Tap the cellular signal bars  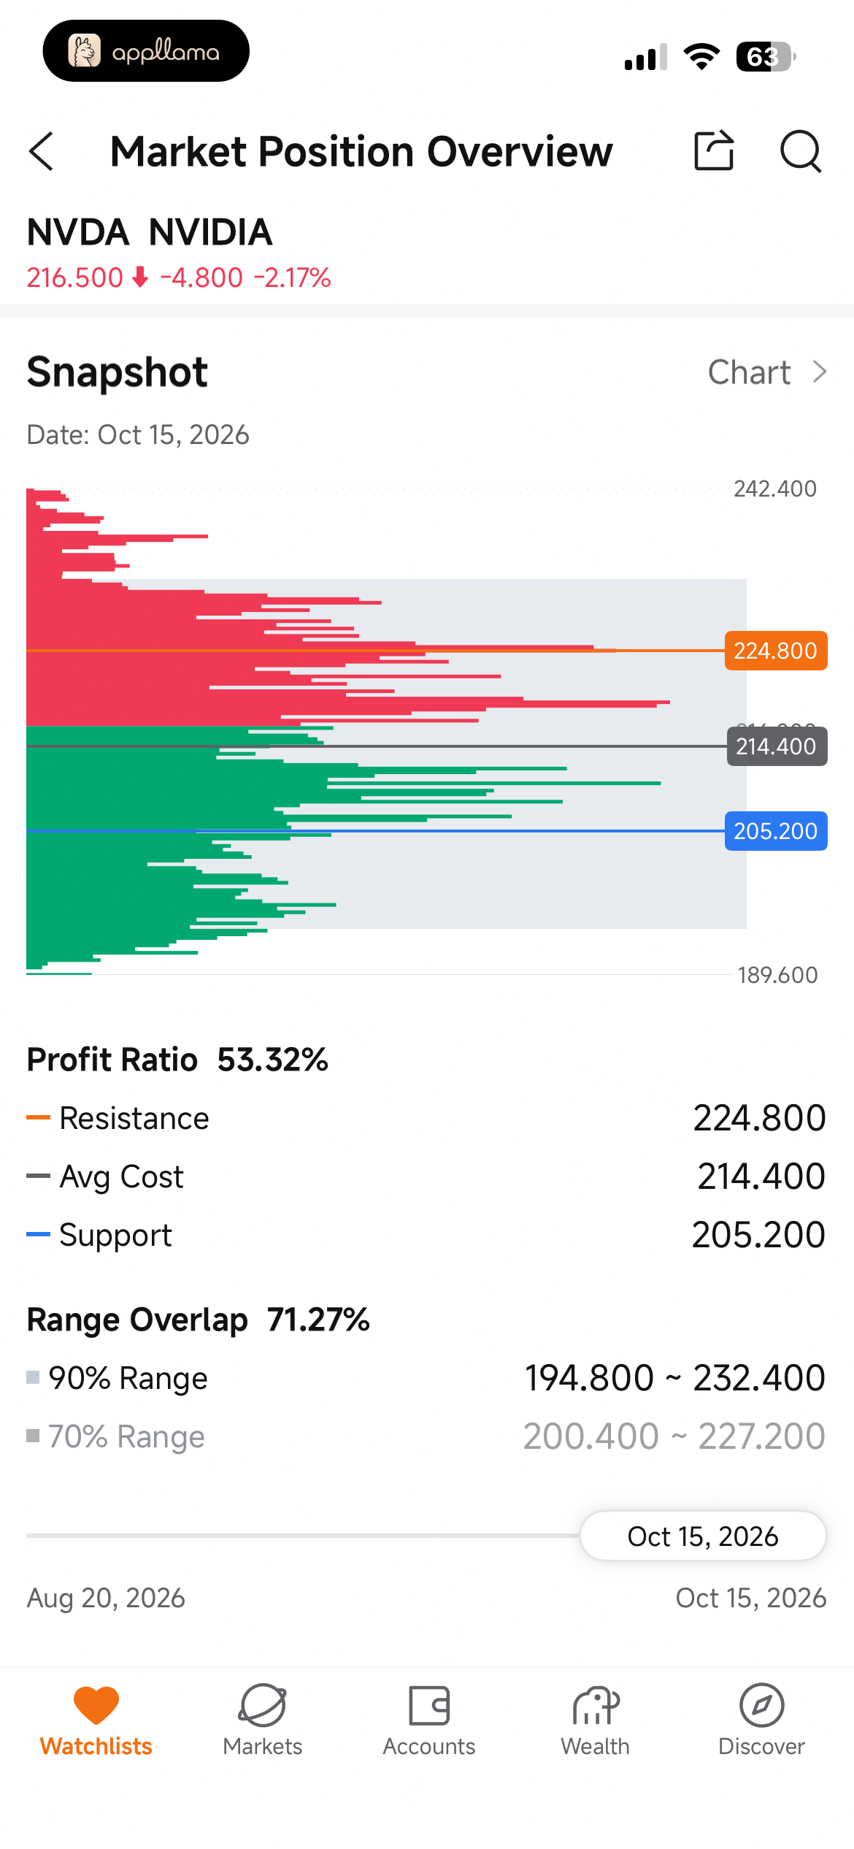coord(646,57)
